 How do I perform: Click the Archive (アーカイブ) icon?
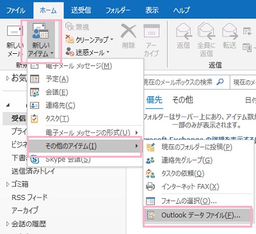coord(152,31)
